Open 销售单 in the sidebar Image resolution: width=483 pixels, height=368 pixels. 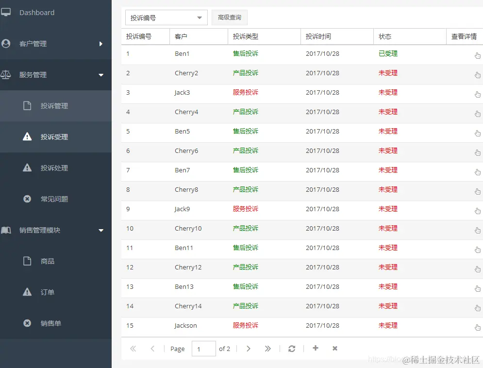click(56, 323)
